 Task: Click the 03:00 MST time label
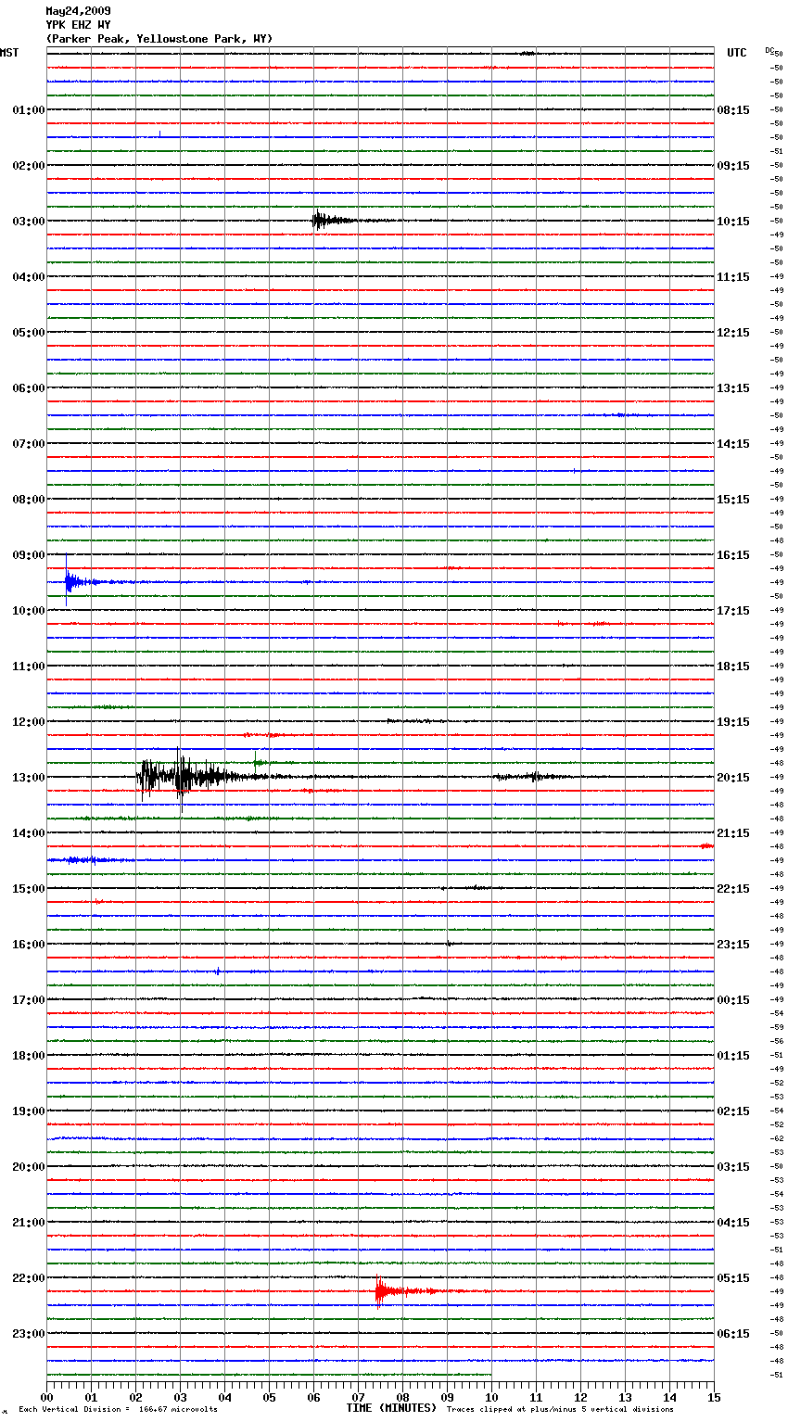(x=29, y=222)
